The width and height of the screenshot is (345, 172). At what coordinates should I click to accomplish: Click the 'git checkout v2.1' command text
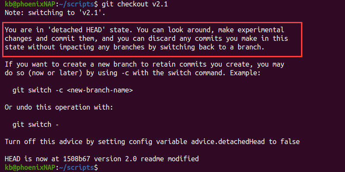point(135,4)
